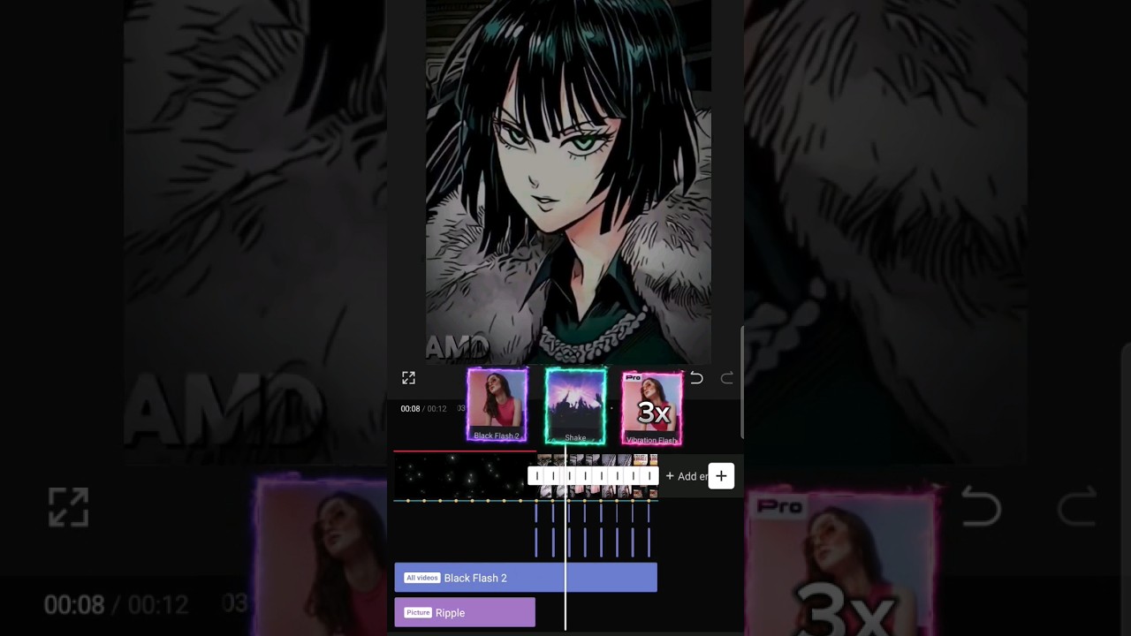Select the Black Flash 2 effect track
The width and height of the screenshot is (1131, 636).
click(x=526, y=578)
